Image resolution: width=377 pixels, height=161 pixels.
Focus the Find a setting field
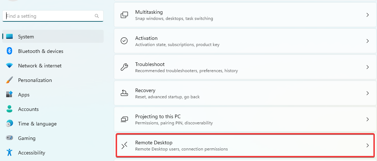tap(53, 16)
